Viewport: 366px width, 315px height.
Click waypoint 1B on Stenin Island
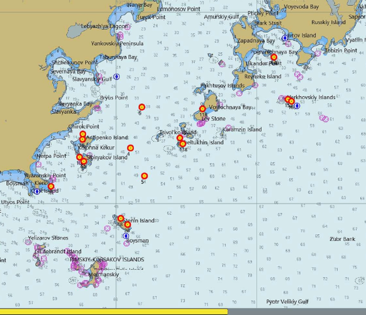[121, 219]
